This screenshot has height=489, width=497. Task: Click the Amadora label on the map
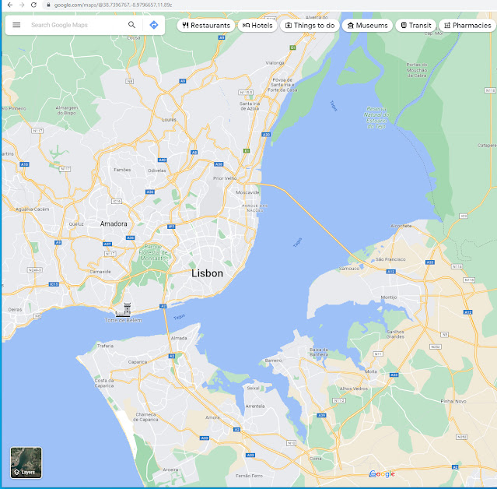tap(114, 223)
